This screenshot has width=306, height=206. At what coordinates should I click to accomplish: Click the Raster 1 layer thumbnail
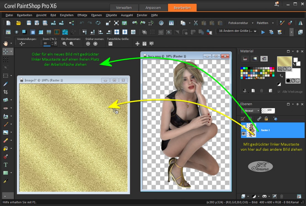pos(251,130)
